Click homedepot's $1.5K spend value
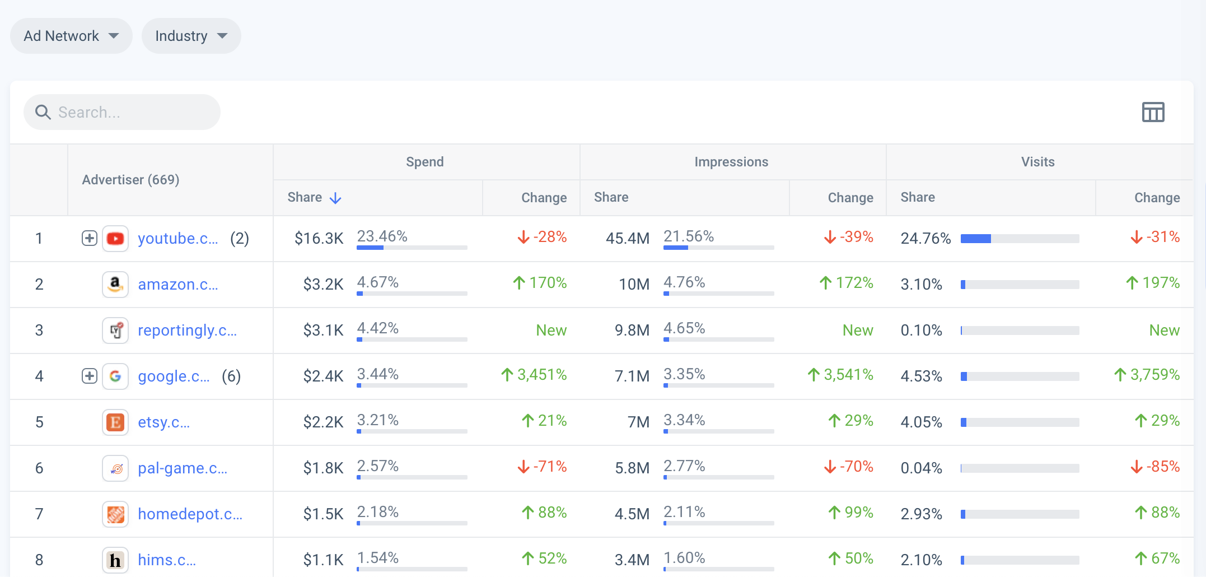The height and width of the screenshot is (577, 1206). [323, 514]
